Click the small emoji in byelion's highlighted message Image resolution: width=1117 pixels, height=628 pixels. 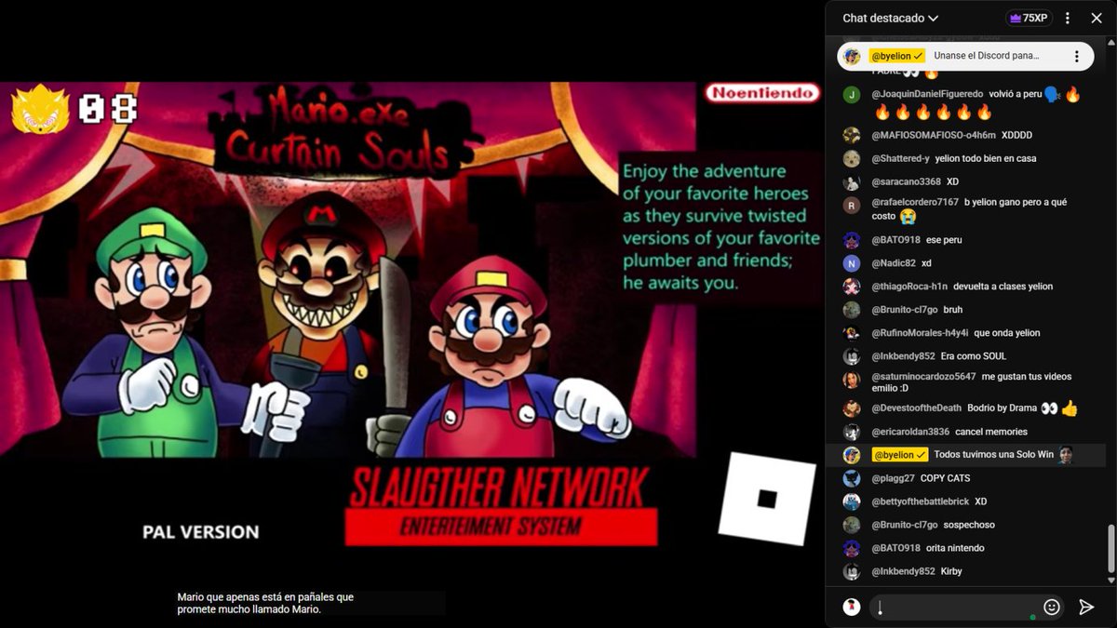(x=1066, y=455)
